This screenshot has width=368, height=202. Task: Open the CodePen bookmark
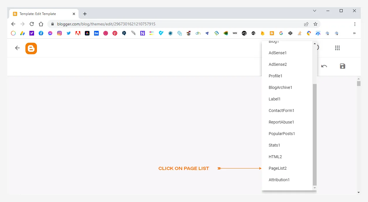(290, 33)
